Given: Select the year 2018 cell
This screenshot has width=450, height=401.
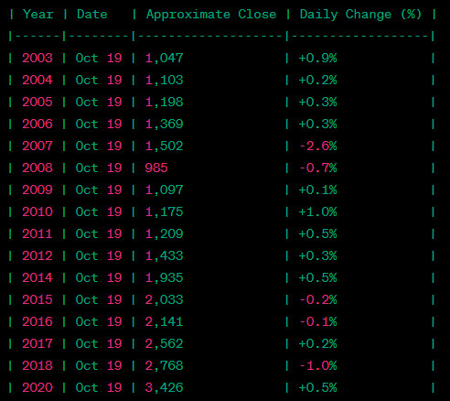Looking at the screenshot, I should 37,365.
